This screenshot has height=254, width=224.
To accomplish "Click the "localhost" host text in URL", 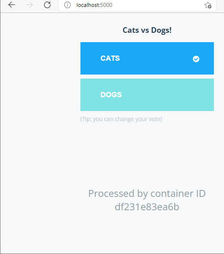I will click(x=88, y=5).
